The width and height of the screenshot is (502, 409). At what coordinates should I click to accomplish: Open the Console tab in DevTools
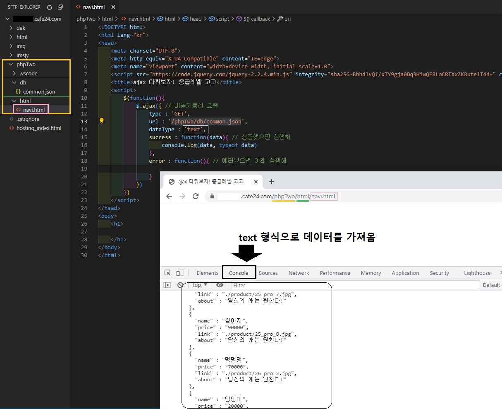point(239,273)
